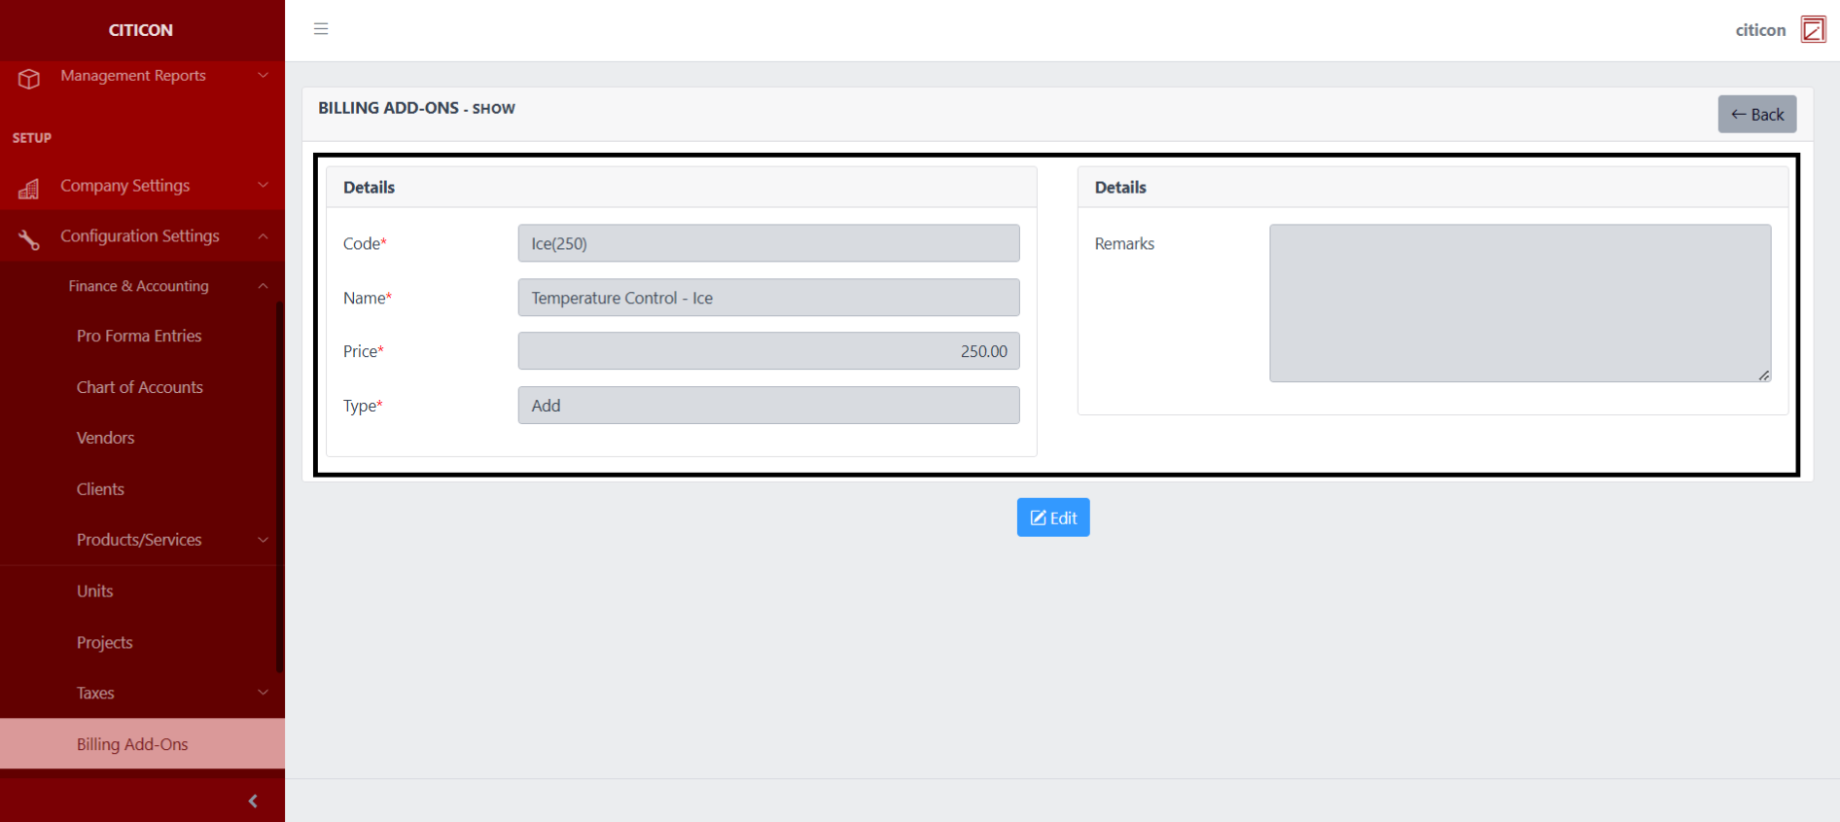Image resolution: width=1840 pixels, height=822 pixels.
Task: Expand the Company Settings chevron
Action: pos(263,186)
